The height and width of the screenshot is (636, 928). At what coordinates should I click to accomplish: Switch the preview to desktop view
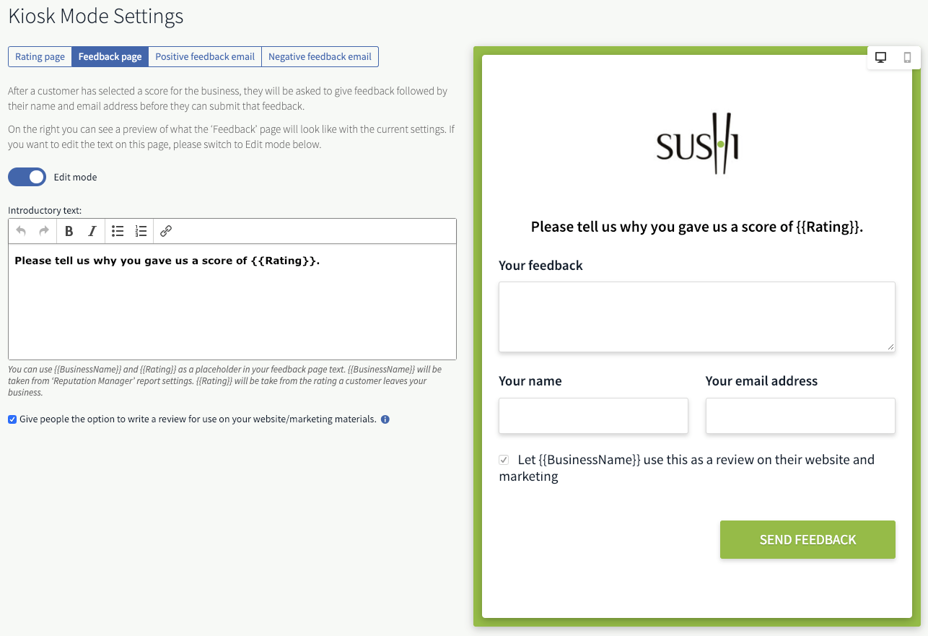point(880,58)
